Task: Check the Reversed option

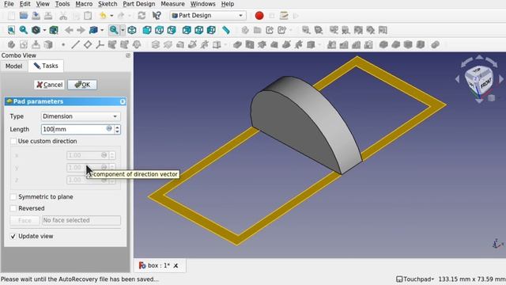Action: 13,208
